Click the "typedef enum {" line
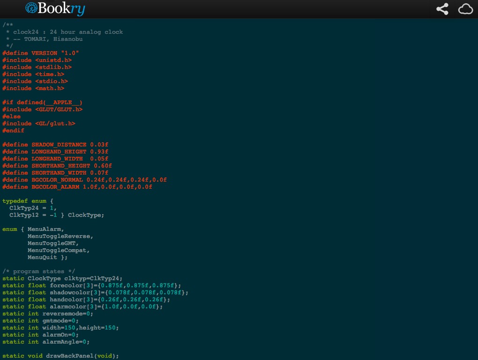The width and height of the screenshot is (478, 360). point(28,201)
